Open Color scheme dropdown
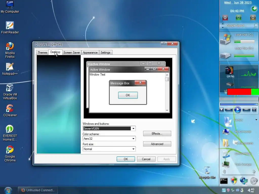This screenshot has height=194, width=259. pos(109,139)
